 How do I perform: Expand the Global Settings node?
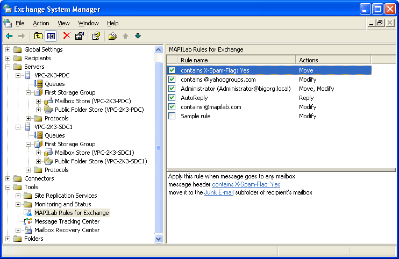point(8,49)
